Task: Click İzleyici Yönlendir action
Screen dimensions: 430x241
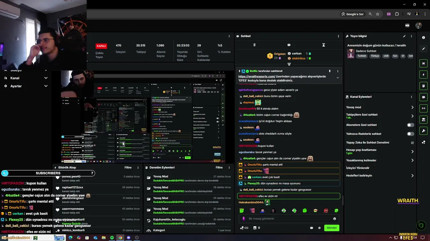Action: click(357, 168)
